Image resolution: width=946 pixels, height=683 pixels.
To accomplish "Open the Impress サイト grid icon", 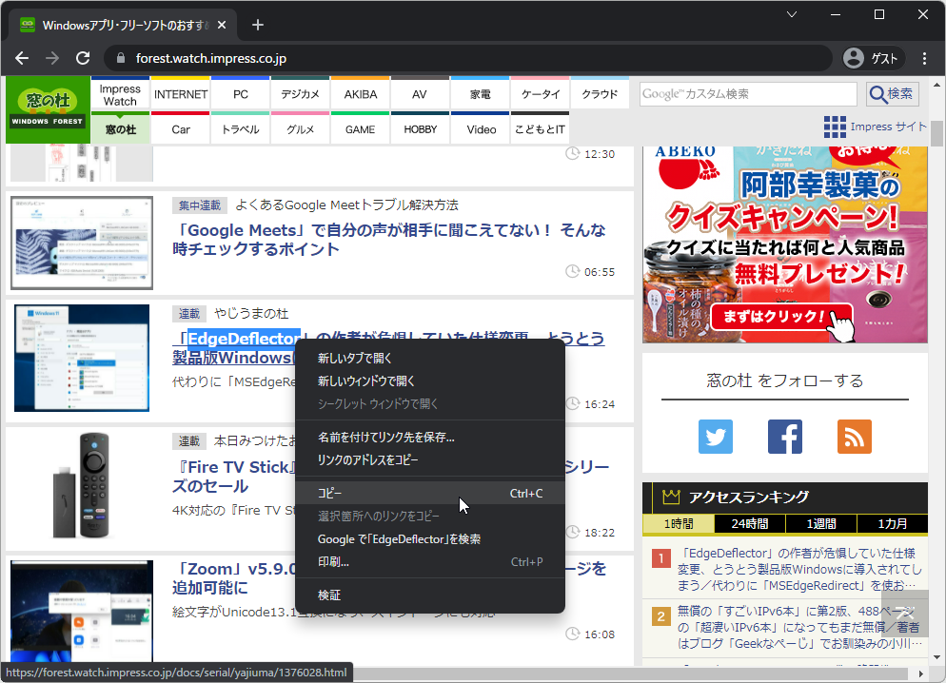I will click(836, 127).
